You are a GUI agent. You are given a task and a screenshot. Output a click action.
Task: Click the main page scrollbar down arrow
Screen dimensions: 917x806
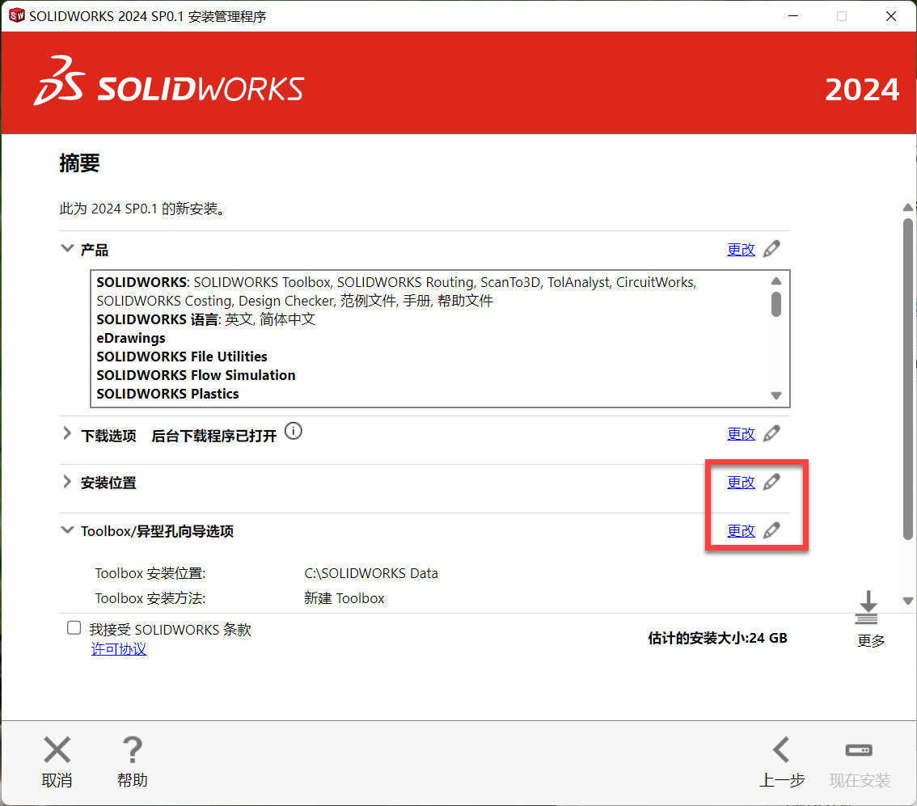(908, 601)
